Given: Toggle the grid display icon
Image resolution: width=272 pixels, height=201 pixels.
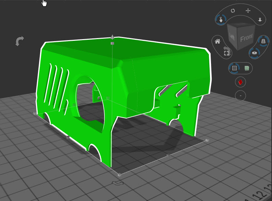Looking at the screenshot, I should [x=234, y=68].
